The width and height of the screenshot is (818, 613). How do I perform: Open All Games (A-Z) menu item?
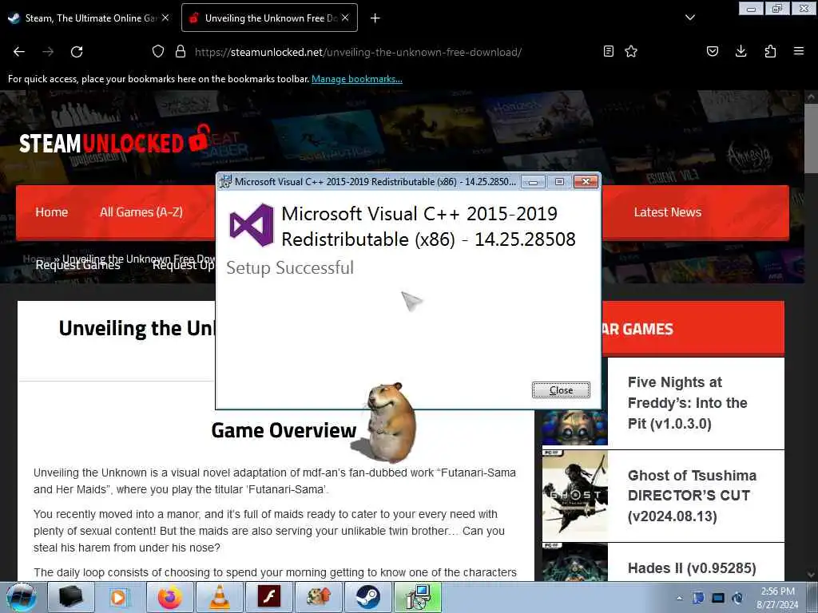coord(141,212)
